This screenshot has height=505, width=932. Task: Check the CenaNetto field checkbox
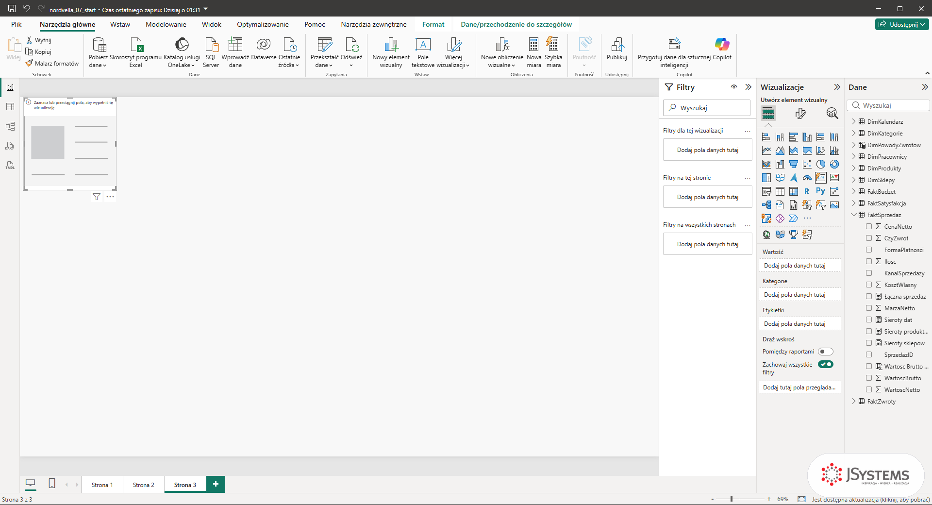(x=869, y=226)
